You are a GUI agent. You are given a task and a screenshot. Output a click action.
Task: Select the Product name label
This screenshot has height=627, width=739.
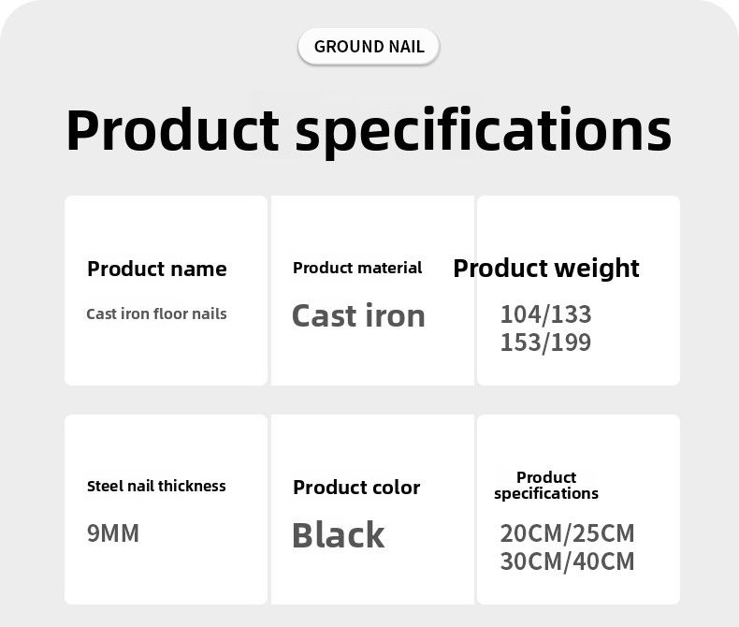pos(157,270)
